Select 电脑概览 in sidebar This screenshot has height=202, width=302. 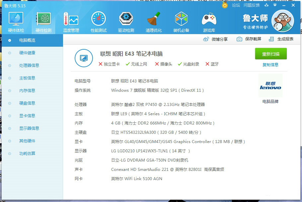tap(33, 40)
